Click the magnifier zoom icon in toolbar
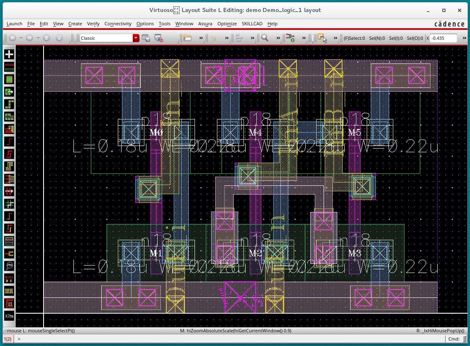Image resolution: width=470 pixels, height=346 pixels. (265, 38)
